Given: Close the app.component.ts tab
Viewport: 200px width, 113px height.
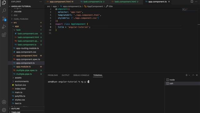Looking at the screenshot, I should click(x=169, y=2).
